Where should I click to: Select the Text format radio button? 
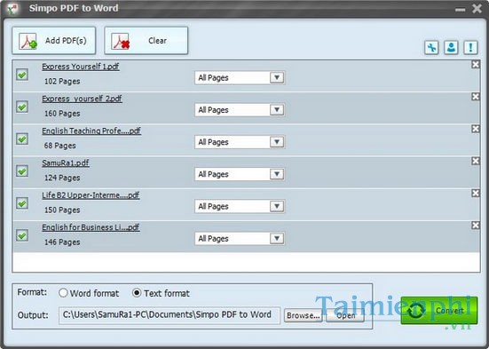pos(137,293)
